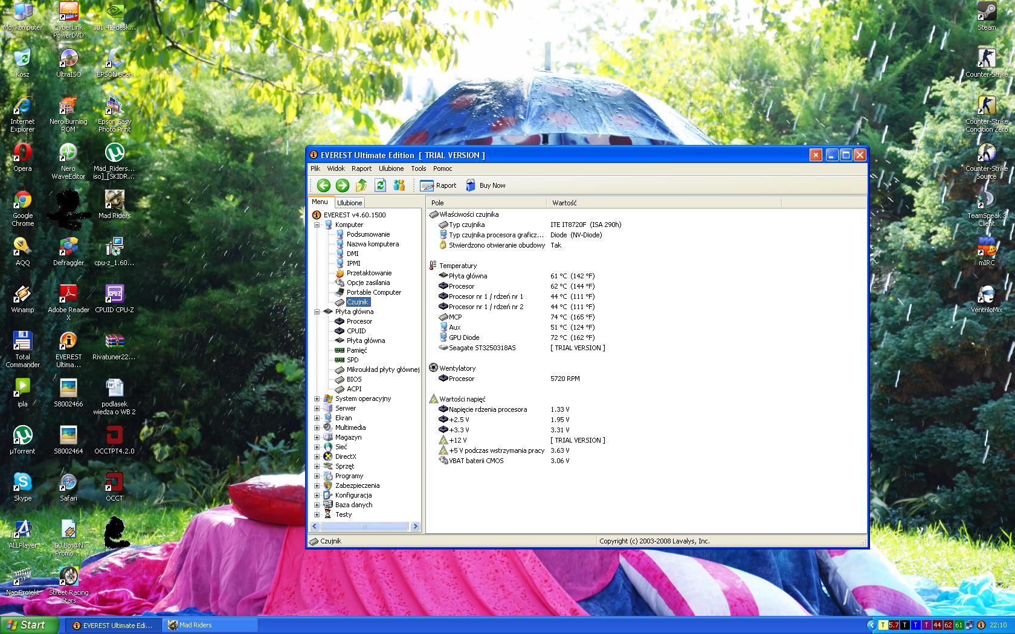
Task: Open the Pomoc menu
Action: click(x=443, y=168)
